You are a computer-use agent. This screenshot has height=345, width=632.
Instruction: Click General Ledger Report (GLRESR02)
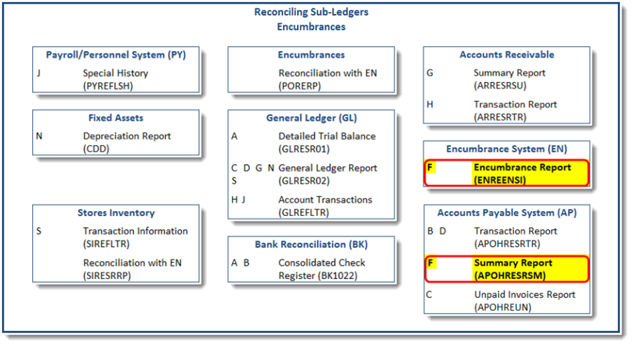coord(327,174)
